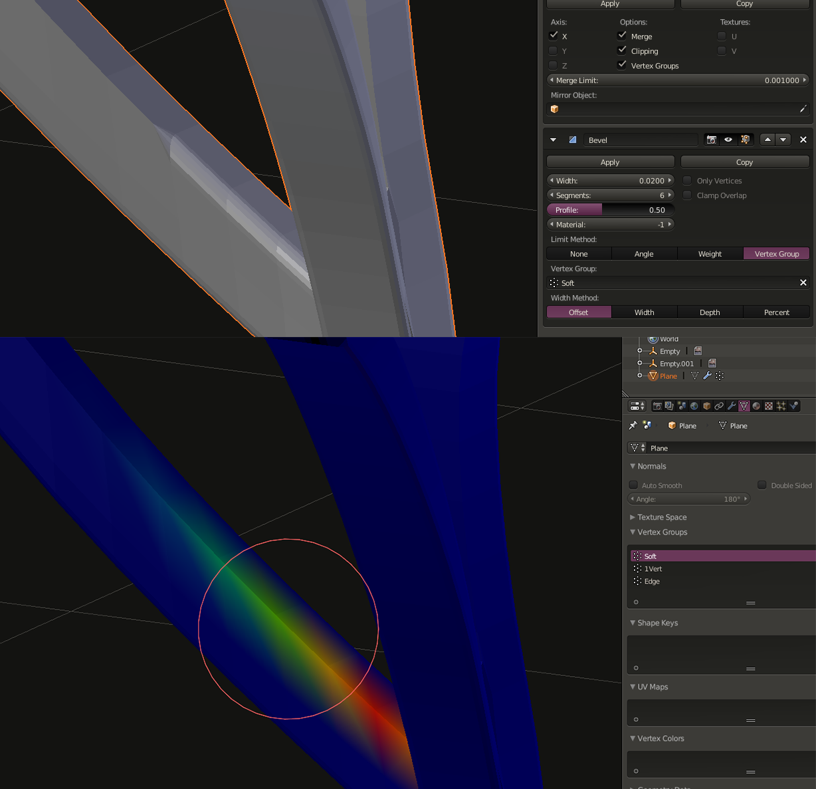Remove the Bevel modifier with X
This screenshot has height=789, width=816.
(803, 140)
